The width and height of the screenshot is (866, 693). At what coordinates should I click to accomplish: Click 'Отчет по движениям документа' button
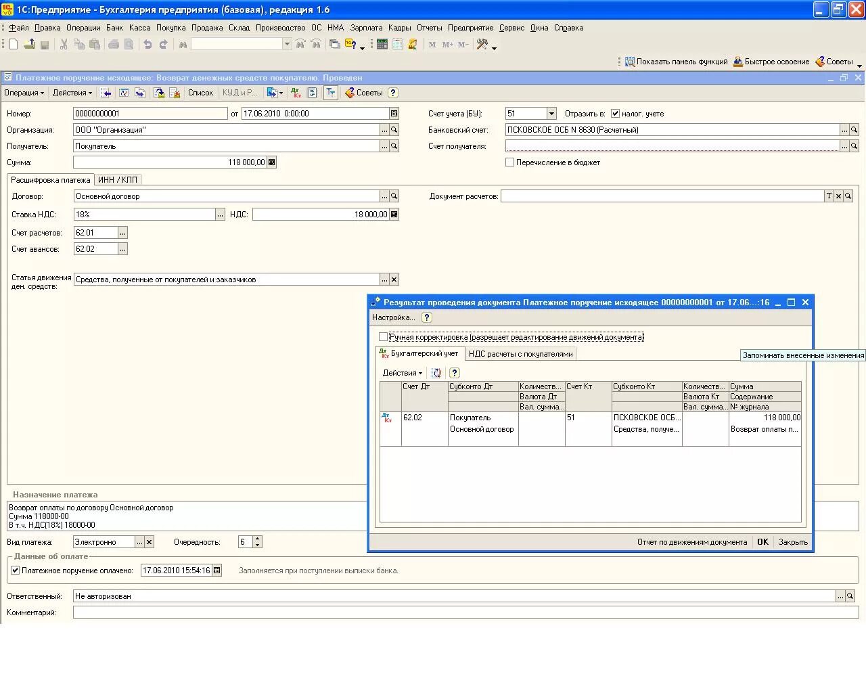coord(692,542)
